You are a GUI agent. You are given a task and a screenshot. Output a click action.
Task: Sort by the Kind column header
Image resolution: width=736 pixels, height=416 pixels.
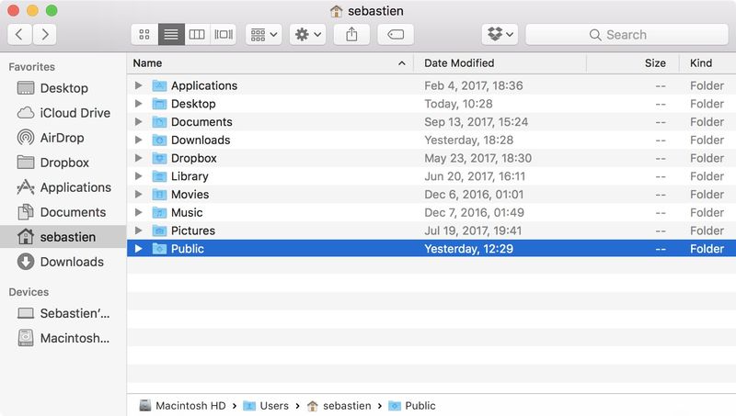coord(707,63)
